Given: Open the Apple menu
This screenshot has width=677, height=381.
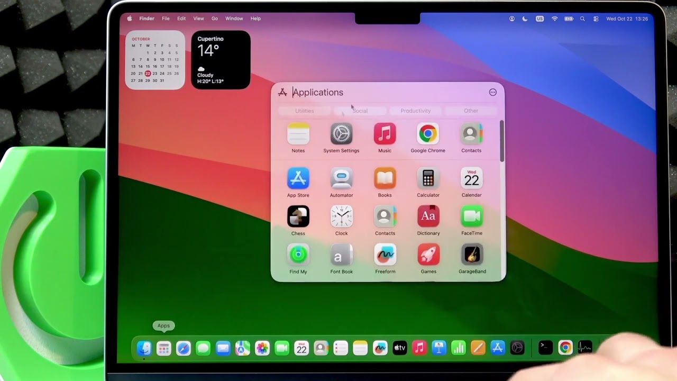Looking at the screenshot, I should tap(130, 19).
